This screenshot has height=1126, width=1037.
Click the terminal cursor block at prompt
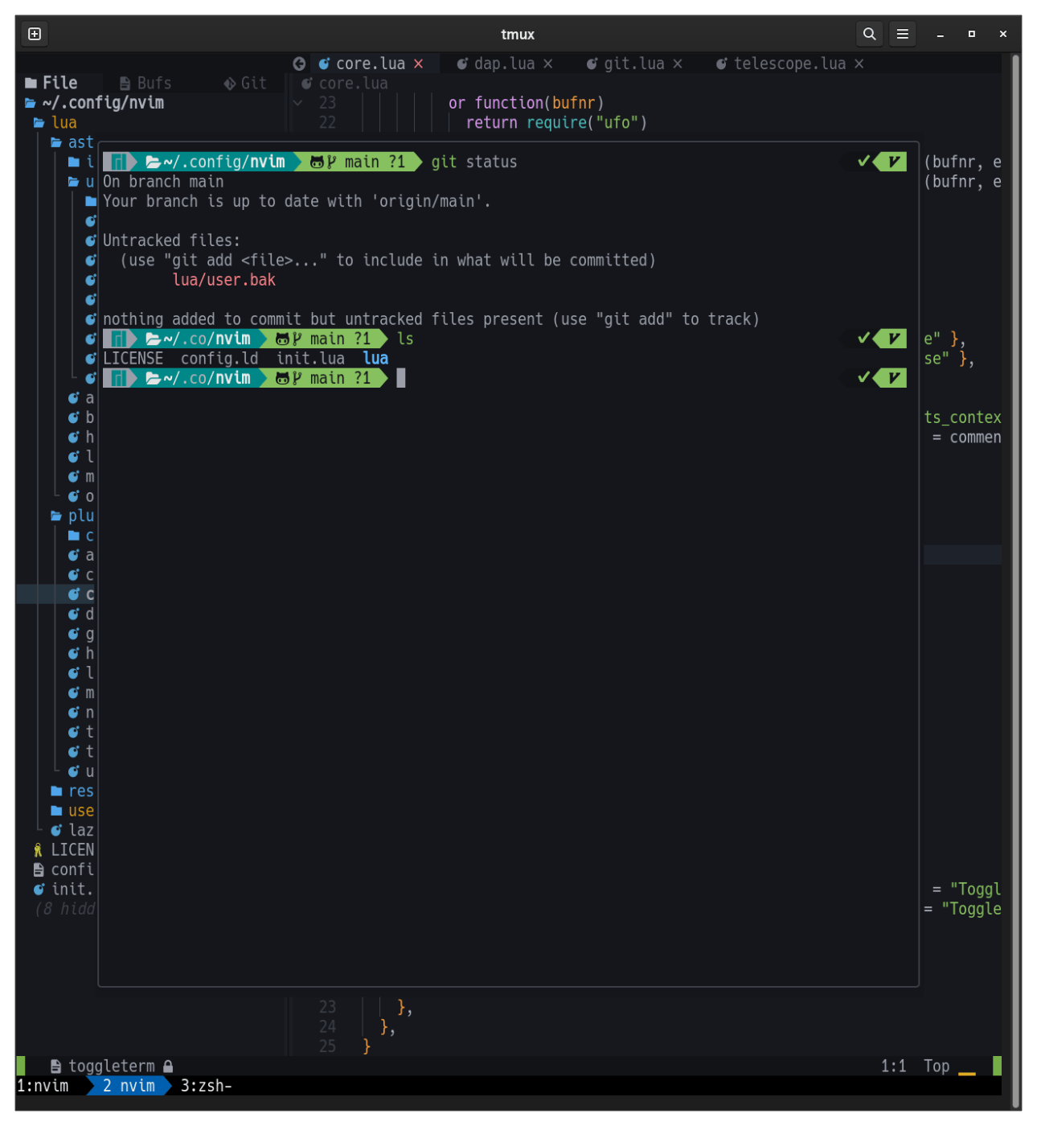pos(401,378)
